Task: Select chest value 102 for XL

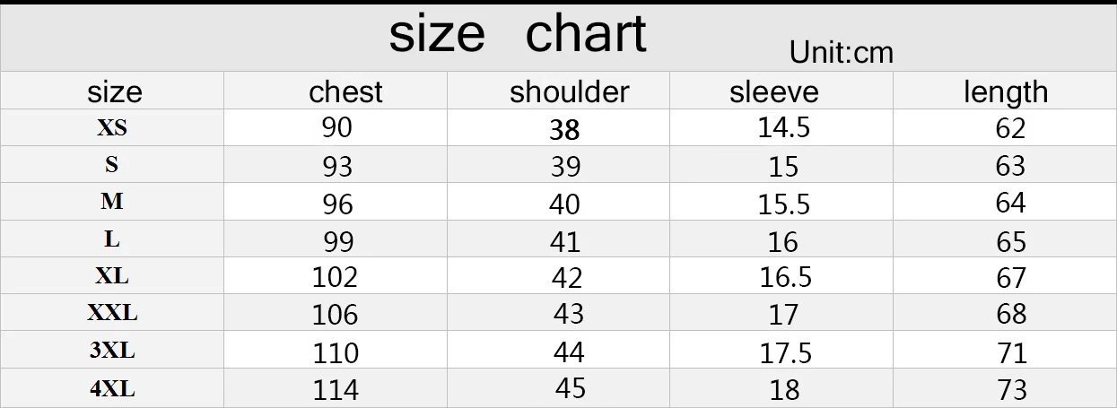Action: click(x=335, y=276)
